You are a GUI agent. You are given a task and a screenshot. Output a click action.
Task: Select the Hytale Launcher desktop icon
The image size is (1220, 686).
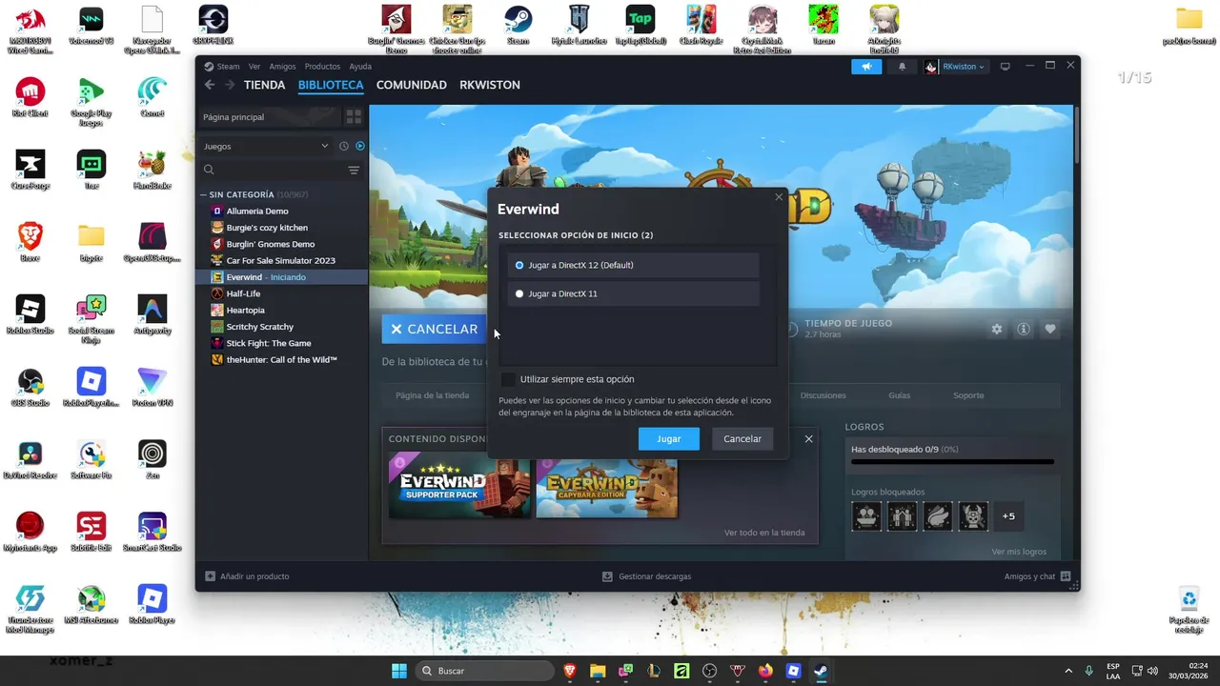point(579,25)
